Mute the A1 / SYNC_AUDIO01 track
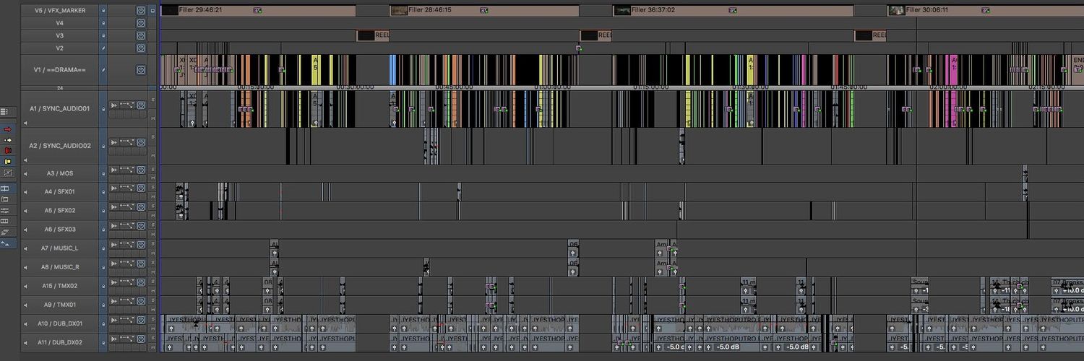This screenshot has height=361, width=1084. [152, 118]
